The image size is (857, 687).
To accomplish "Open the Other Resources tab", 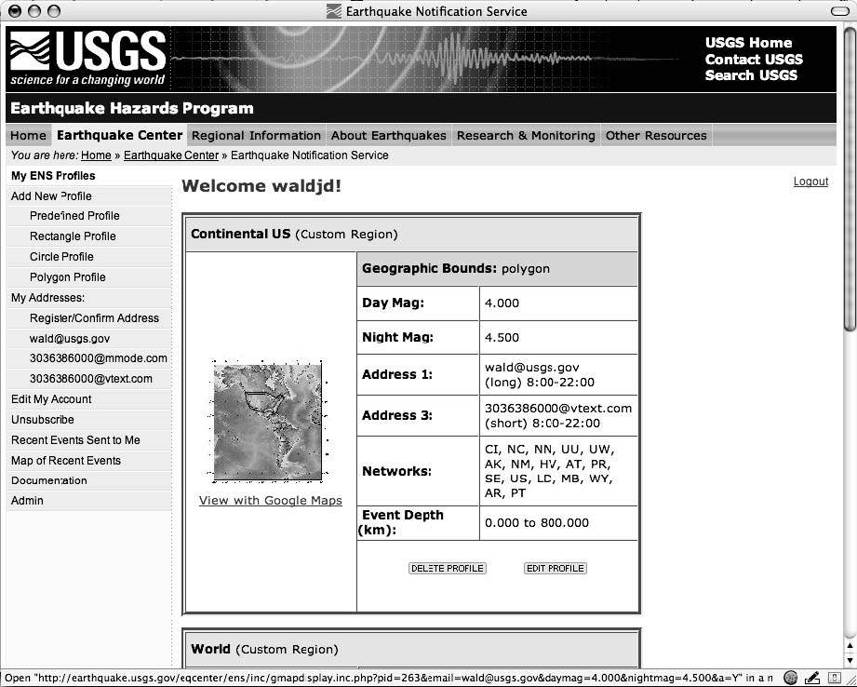I will tap(656, 136).
